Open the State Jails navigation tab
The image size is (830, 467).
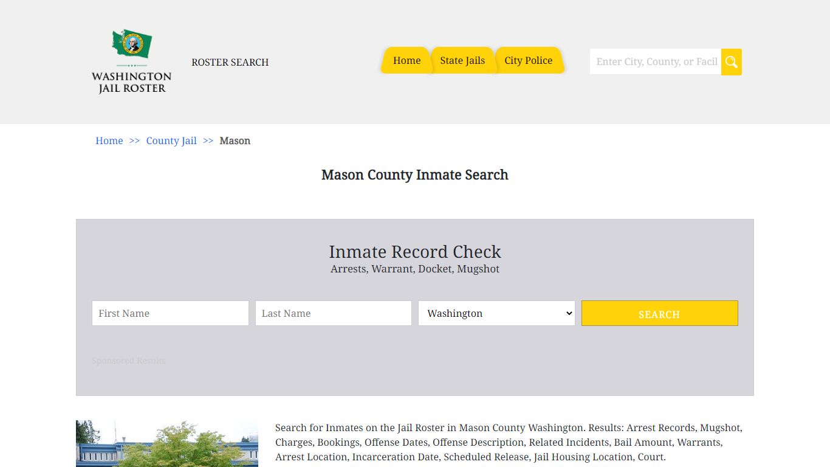click(462, 60)
